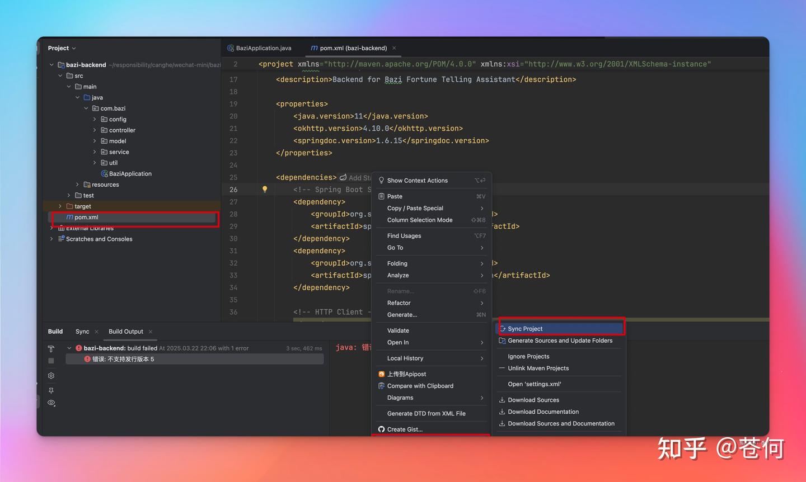The width and height of the screenshot is (806, 482).
Task: Click the pin tab icon in Build panel
Action: (51, 390)
